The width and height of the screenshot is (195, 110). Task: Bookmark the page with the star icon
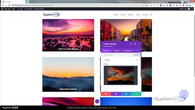tap(147, 5)
